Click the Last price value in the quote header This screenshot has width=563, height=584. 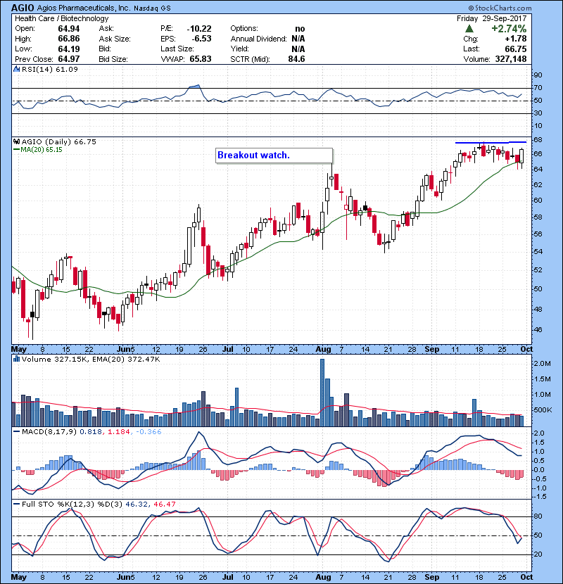point(516,49)
